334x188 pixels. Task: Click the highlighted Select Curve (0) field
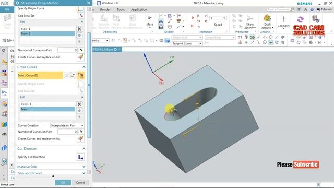pos(40,75)
